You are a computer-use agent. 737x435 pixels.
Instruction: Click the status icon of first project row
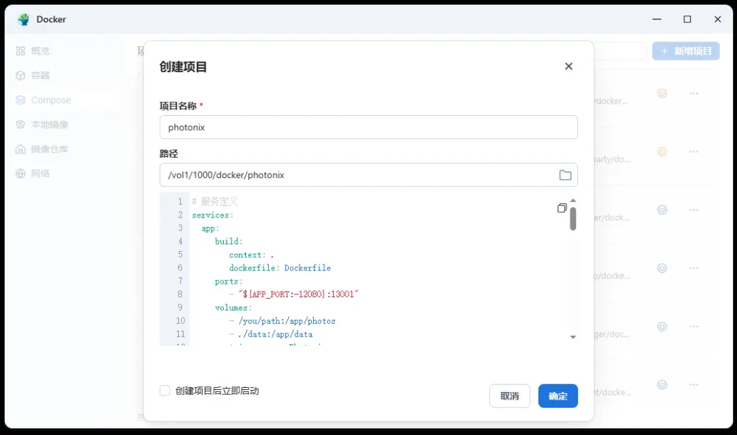[x=661, y=93]
